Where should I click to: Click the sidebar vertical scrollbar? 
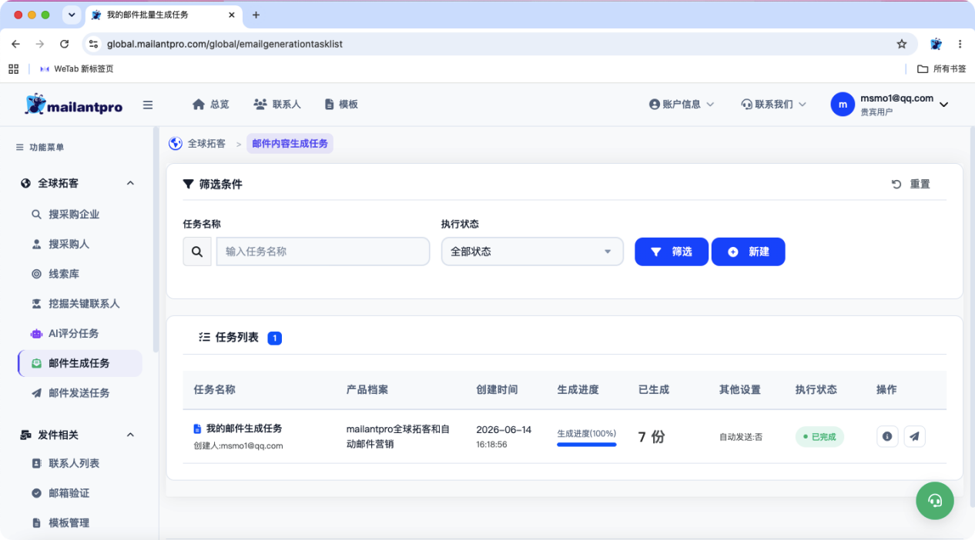[x=156, y=240]
